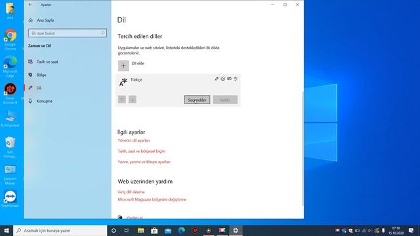The image size is (420, 236).
Task: Go back with the Ayarlar back arrow
Action: tap(30, 5)
